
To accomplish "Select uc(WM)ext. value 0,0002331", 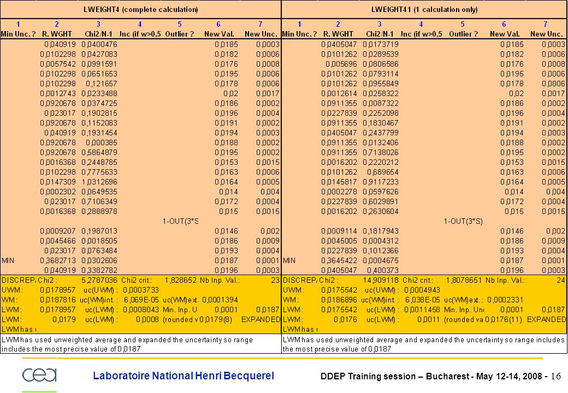I will [505, 300].
